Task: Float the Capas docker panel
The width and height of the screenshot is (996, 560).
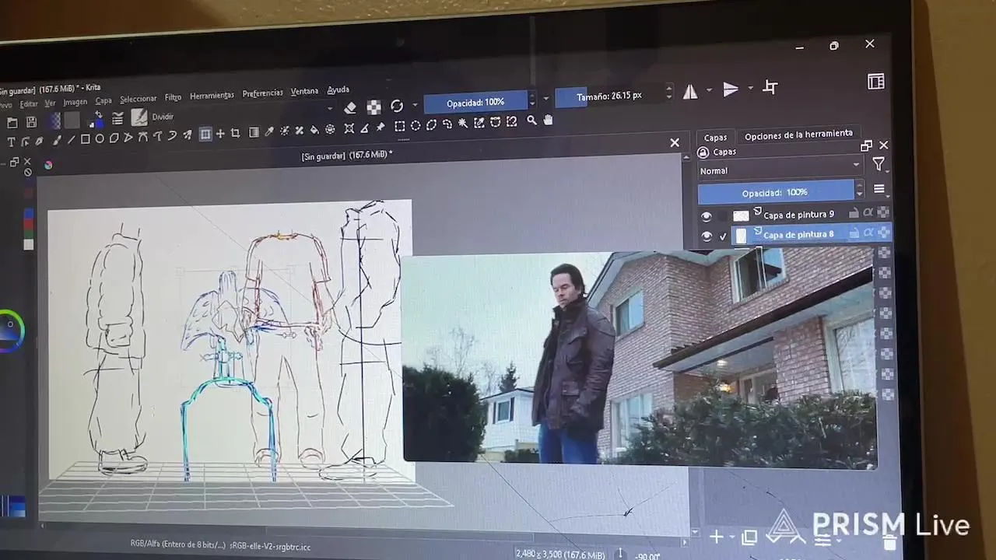Action: pos(866,146)
